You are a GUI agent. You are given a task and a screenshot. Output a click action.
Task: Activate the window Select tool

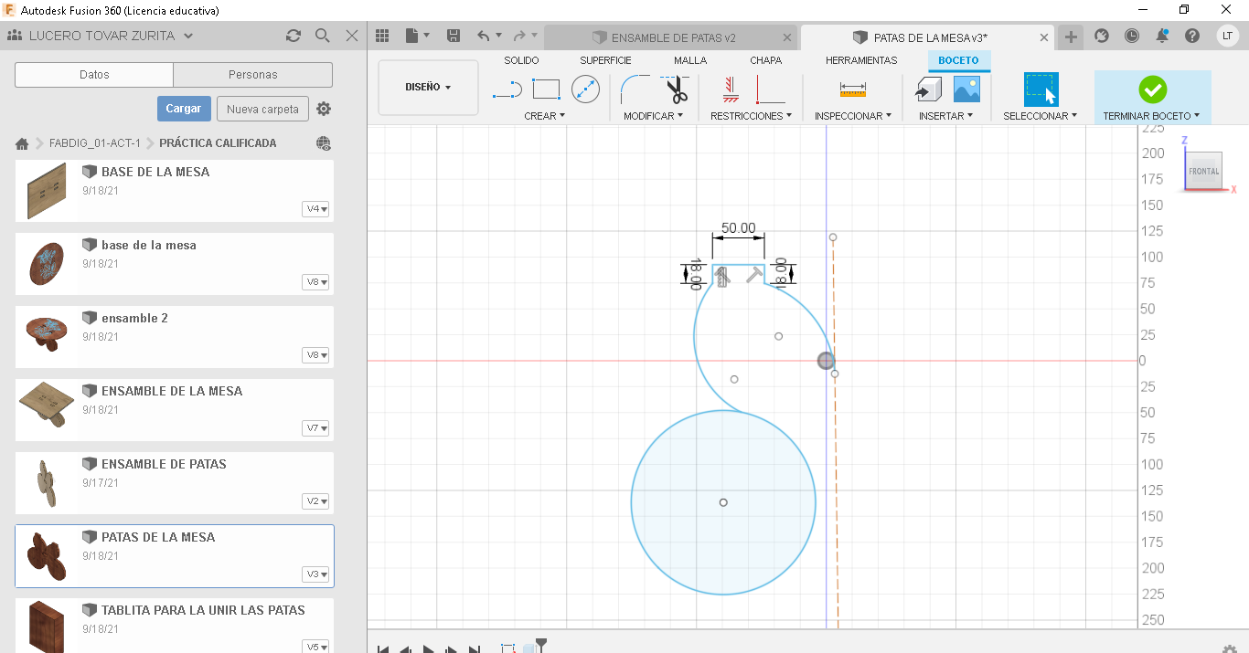(x=1041, y=90)
